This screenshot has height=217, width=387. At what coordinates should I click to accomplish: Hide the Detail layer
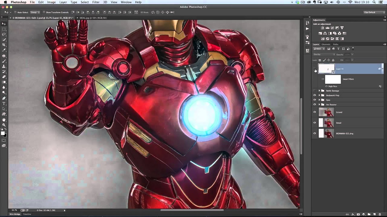click(315, 123)
